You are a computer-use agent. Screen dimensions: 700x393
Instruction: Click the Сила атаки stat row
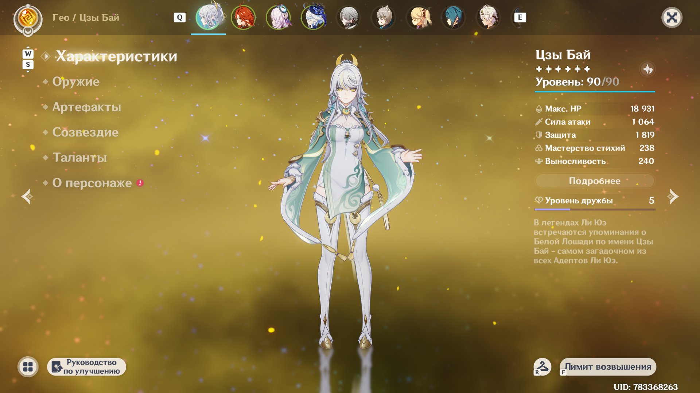[x=595, y=122]
